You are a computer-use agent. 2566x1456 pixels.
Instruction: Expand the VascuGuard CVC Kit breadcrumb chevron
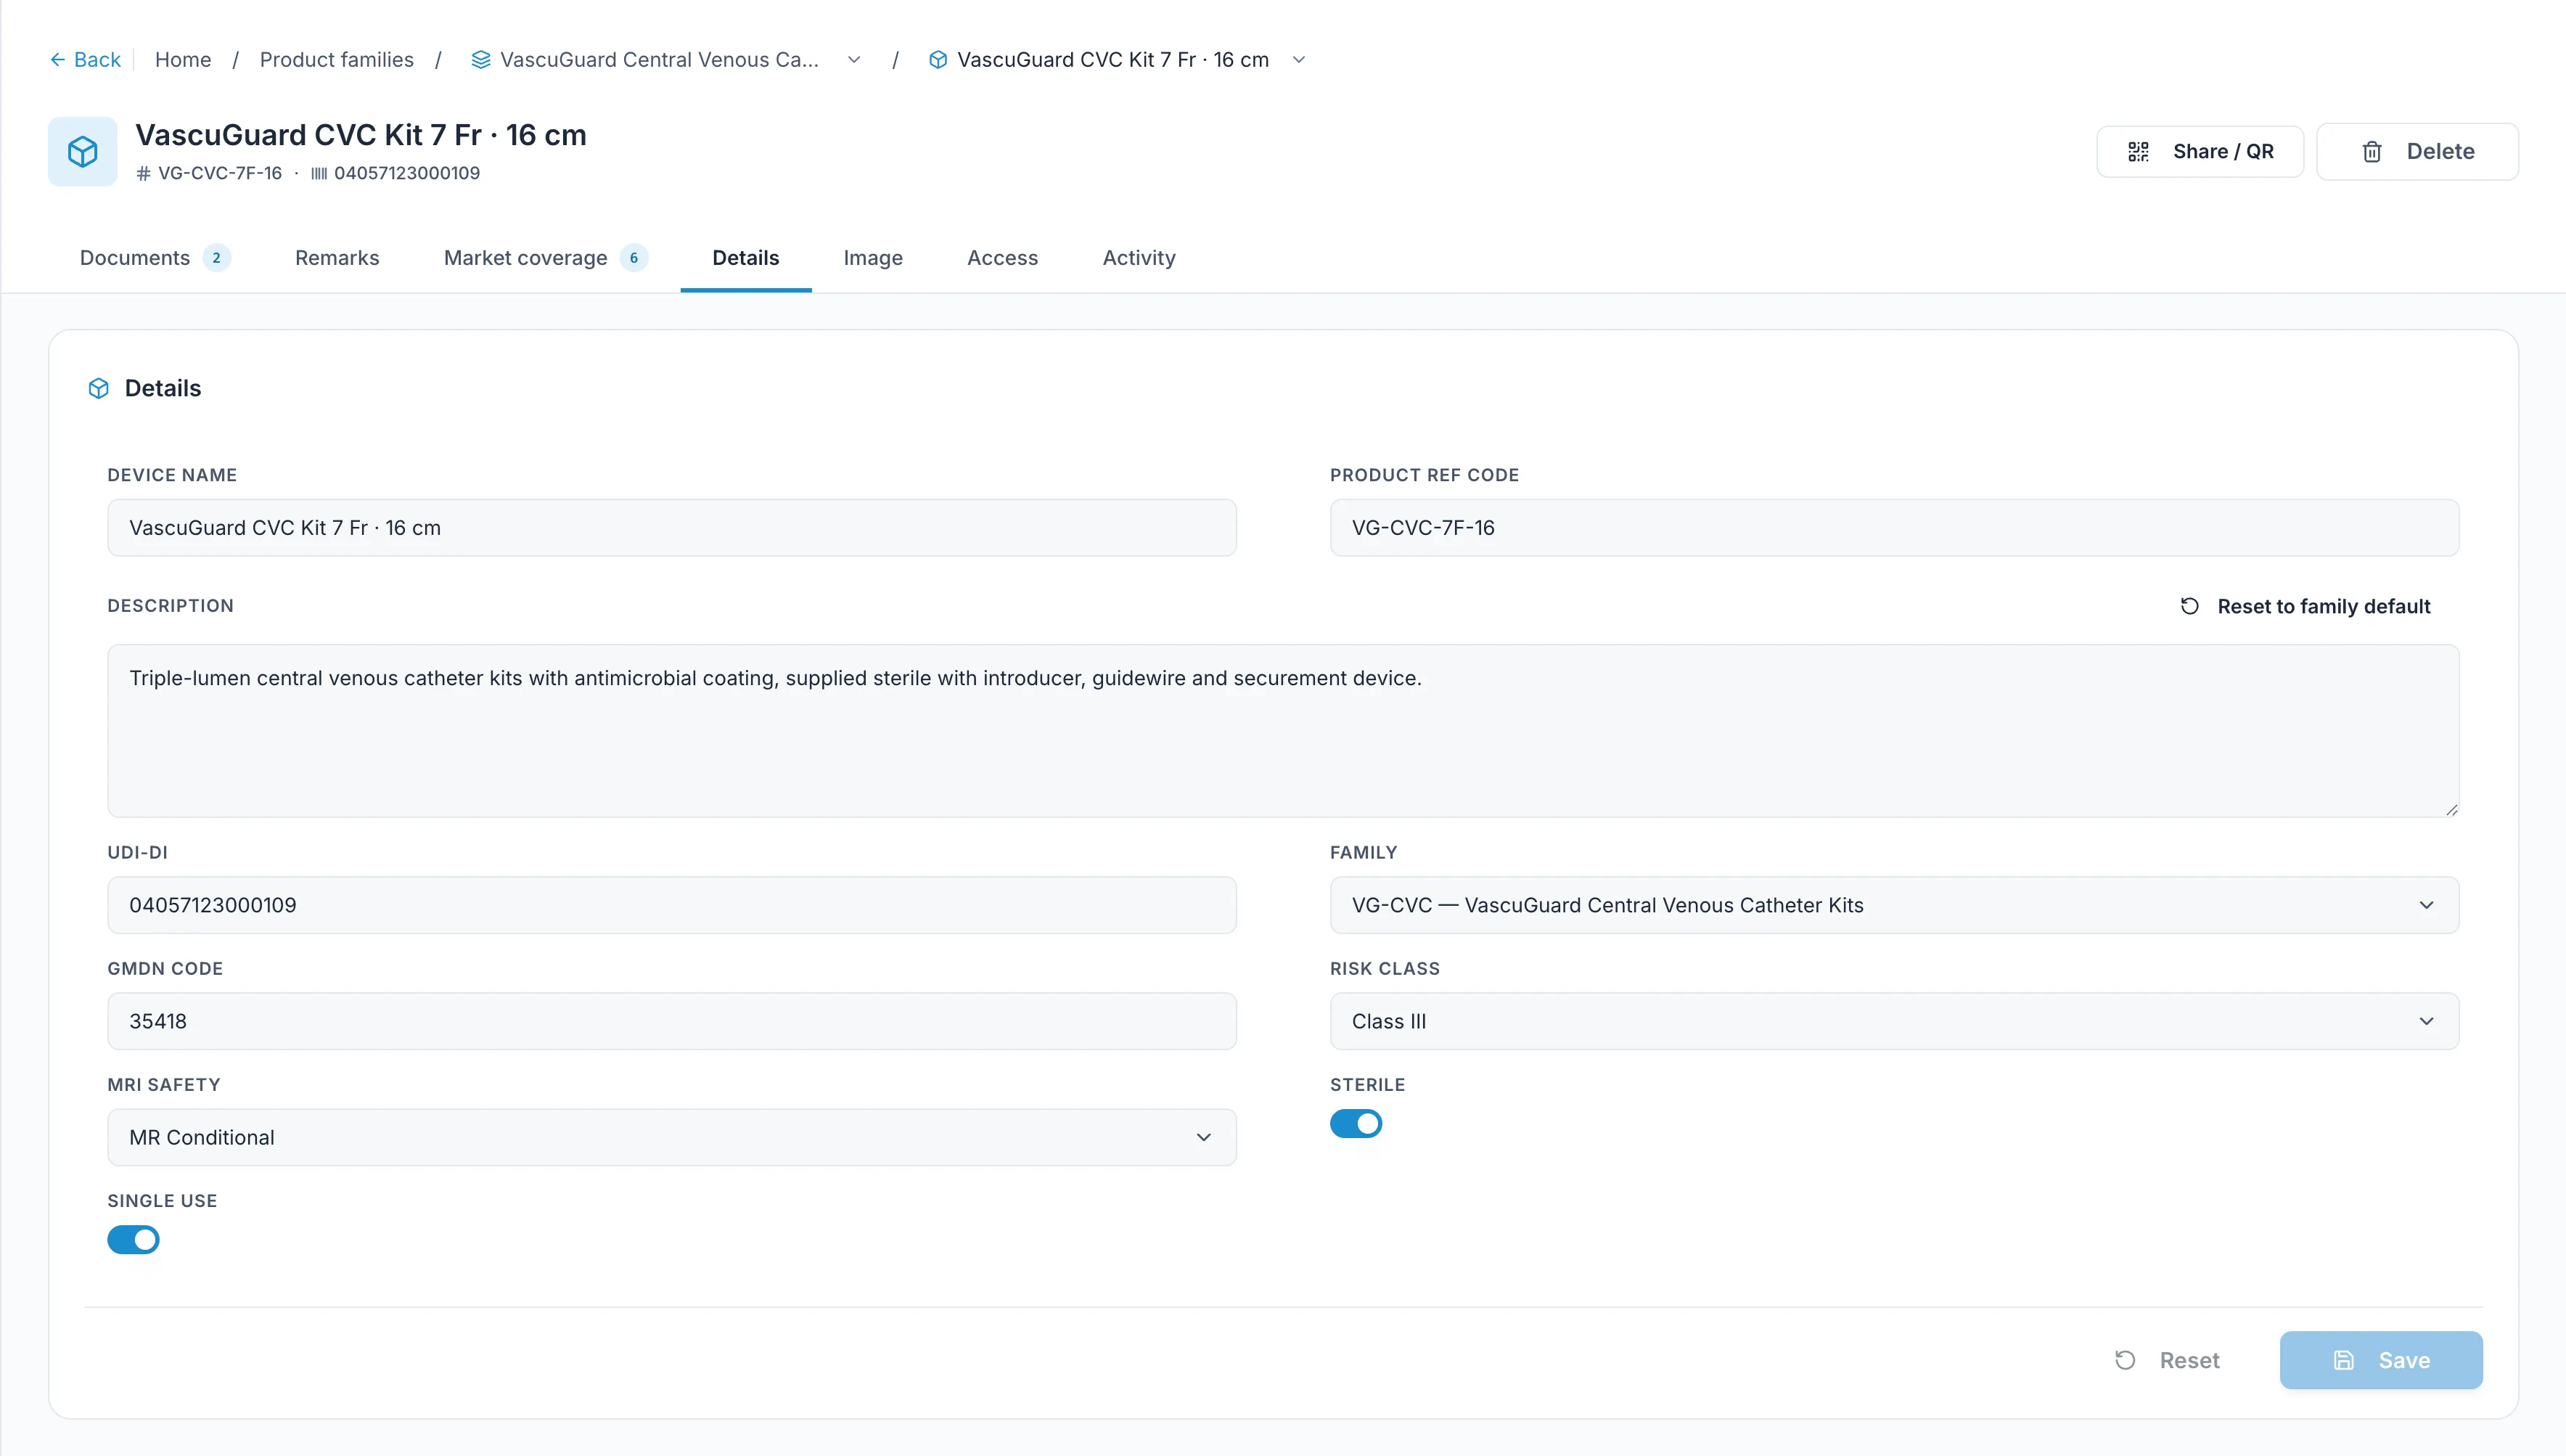[x=1298, y=60]
